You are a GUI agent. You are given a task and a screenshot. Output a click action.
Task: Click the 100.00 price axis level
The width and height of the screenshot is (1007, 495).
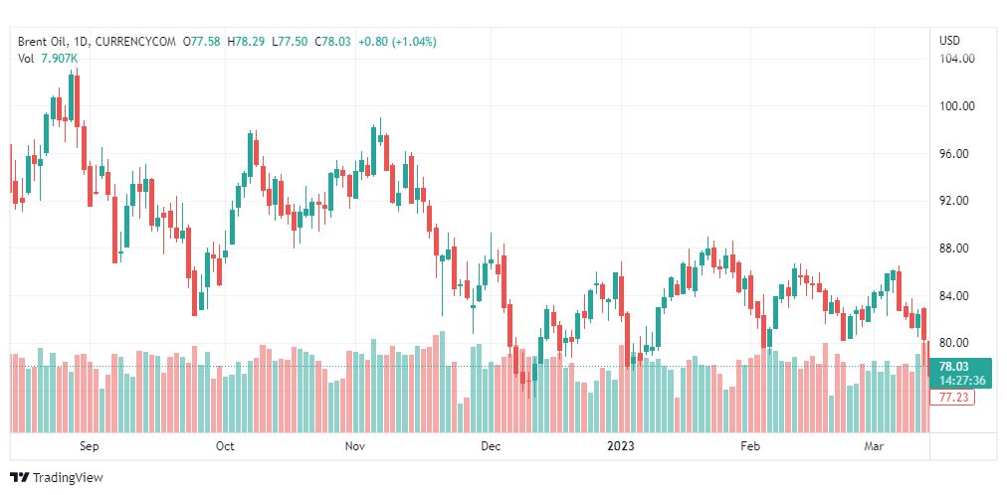[956, 106]
